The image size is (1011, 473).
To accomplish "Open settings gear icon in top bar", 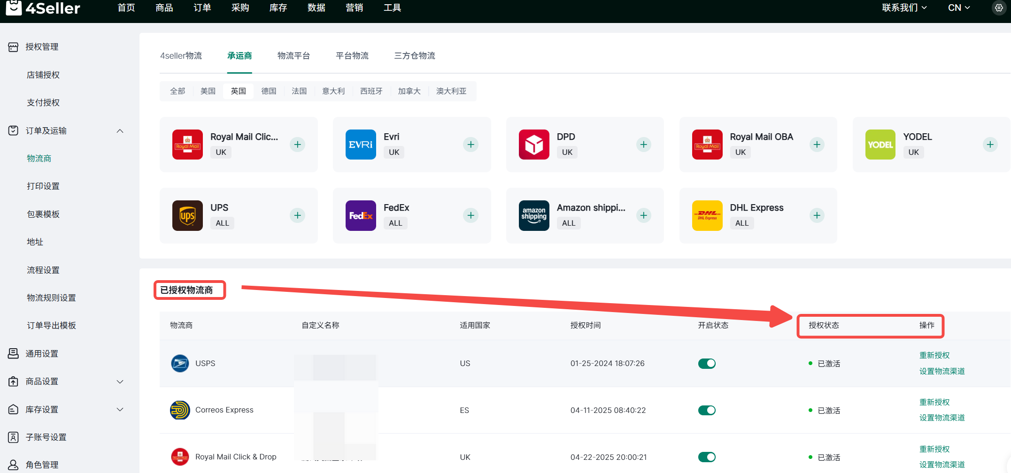I will (x=999, y=8).
